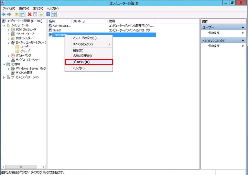Open the 操作(A) menu
Image resolution: width=248 pixels, height=175 pixels.
coord(24,8)
